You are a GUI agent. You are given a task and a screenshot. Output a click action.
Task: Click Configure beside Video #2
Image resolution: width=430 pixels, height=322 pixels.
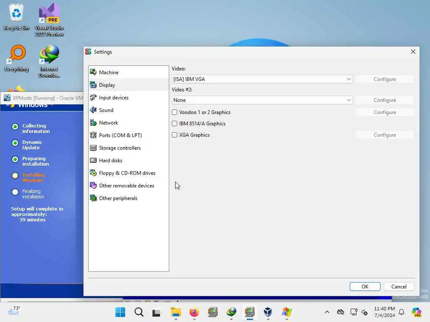tap(385, 100)
